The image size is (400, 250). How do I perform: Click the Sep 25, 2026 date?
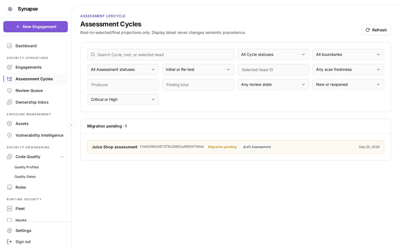pyautogui.click(x=369, y=147)
